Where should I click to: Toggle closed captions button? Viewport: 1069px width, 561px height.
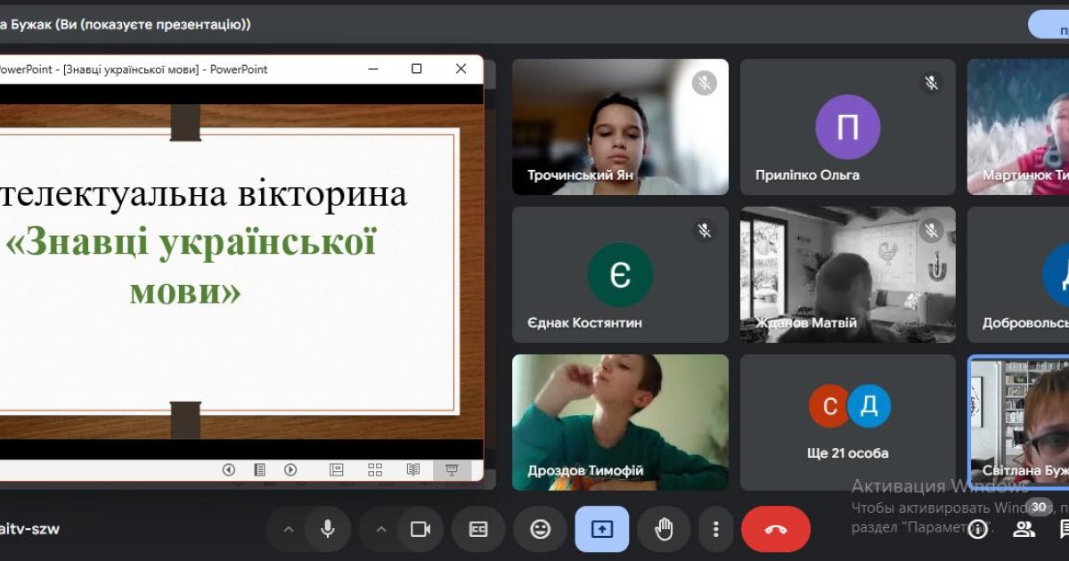(x=478, y=529)
